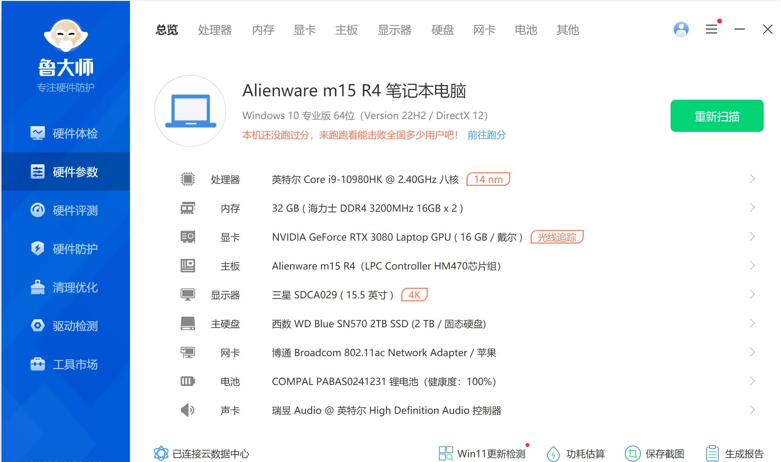
Task: Click the Broadcom 802.11ac adapter text
Action: tap(384, 352)
